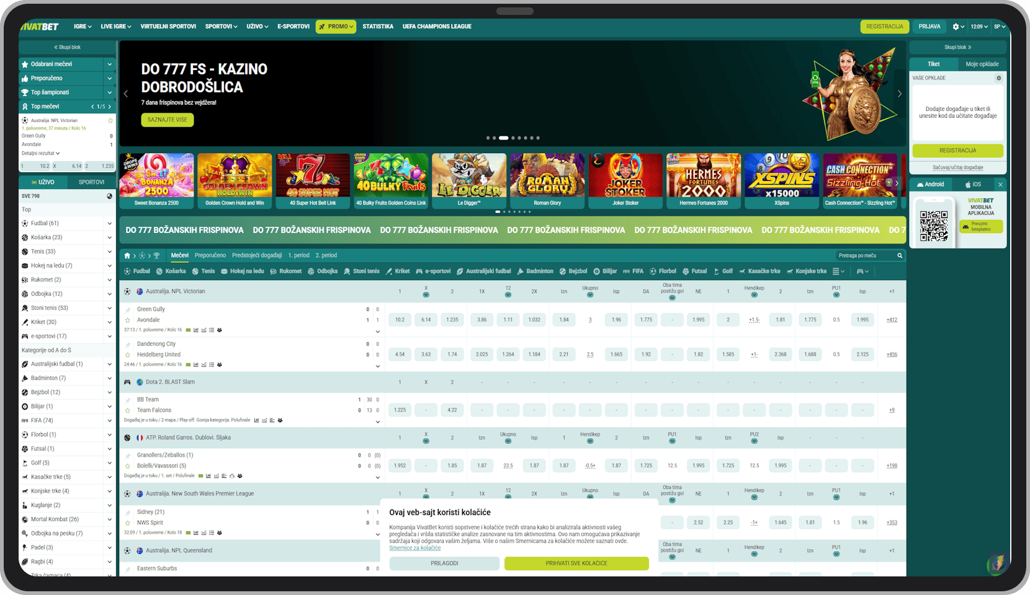1030x595 pixels.
Task: Click the REGISTRACIJA button in header
Action: click(885, 27)
